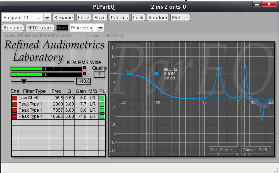Viewport: 279px width, 173px height.
Task: Click the Mon: Stereo monitor selector
Action: [x=223, y=150]
